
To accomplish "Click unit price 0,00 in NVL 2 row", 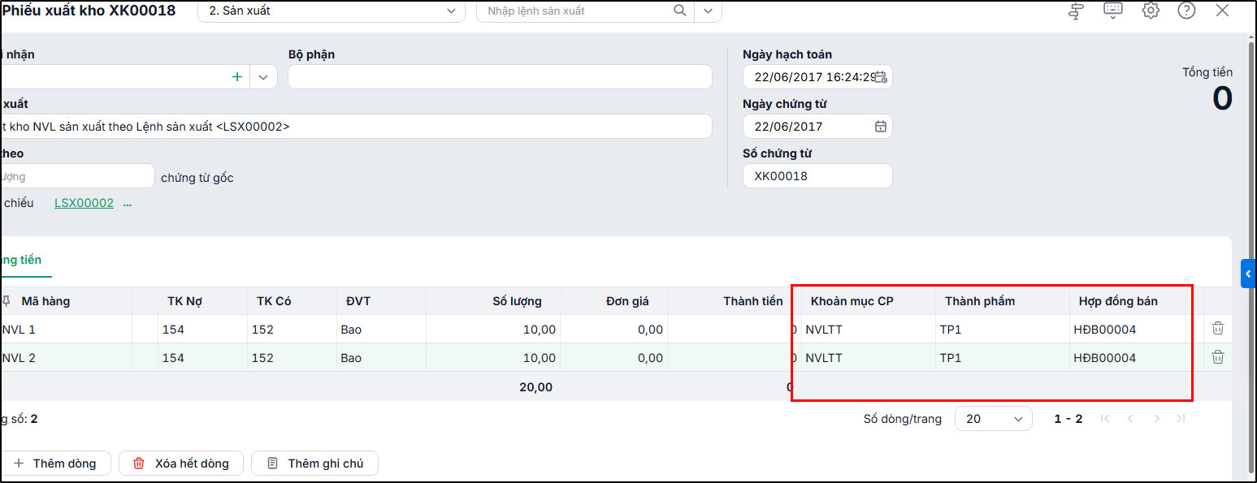I will pos(614,358).
